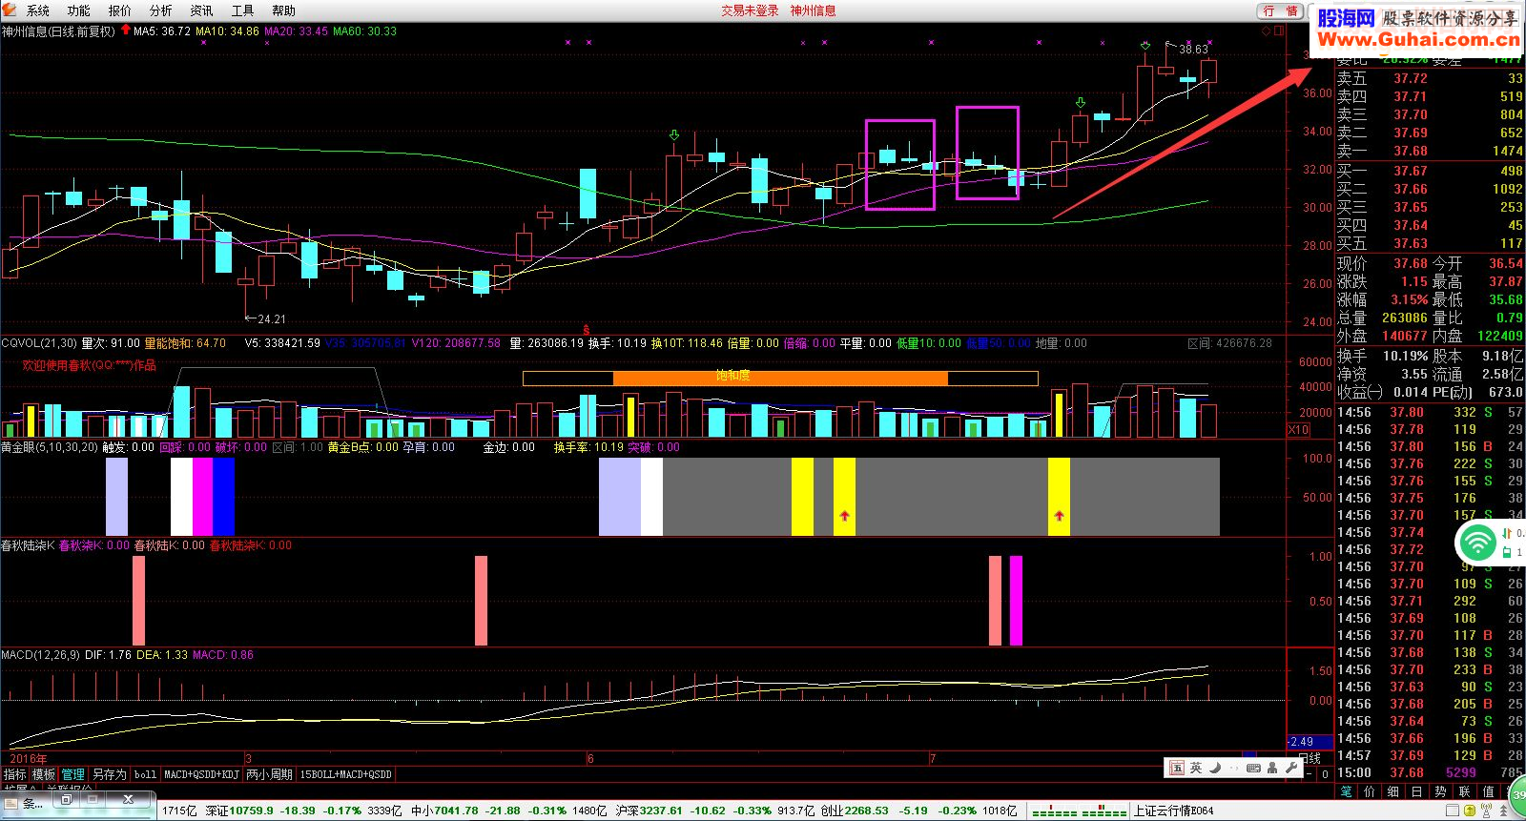Open the 报价 menu
The image size is (1526, 821).
coord(120,10)
